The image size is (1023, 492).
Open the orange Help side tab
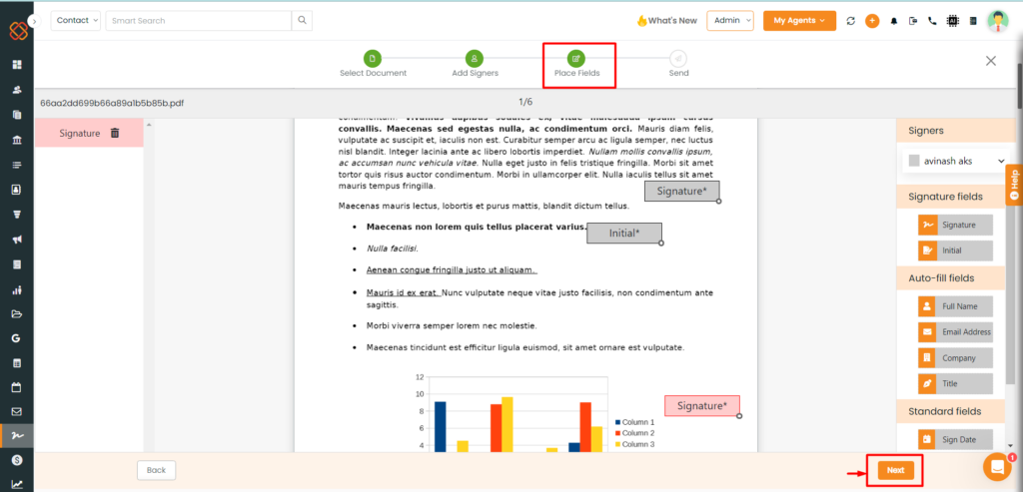pos(1014,185)
